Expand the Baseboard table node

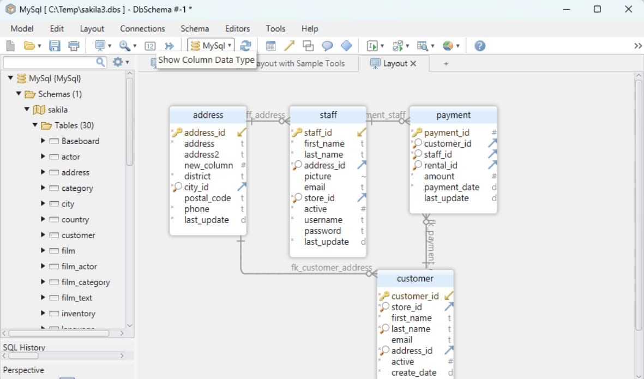coord(43,141)
